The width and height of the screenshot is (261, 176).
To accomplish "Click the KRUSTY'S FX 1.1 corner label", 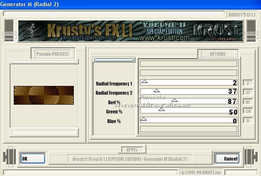I will point(242,15).
